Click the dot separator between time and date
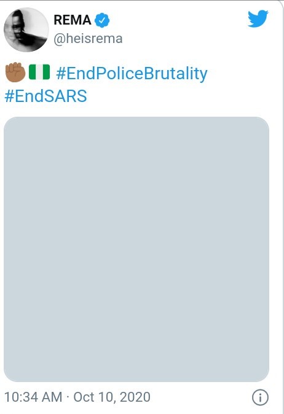This screenshot has width=284, height=414. pos(68,397)
